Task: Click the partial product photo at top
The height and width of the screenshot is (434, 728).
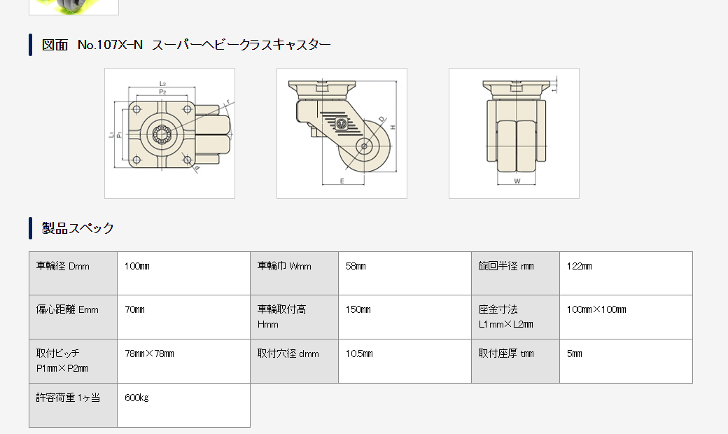Action: tap(73, 7)
